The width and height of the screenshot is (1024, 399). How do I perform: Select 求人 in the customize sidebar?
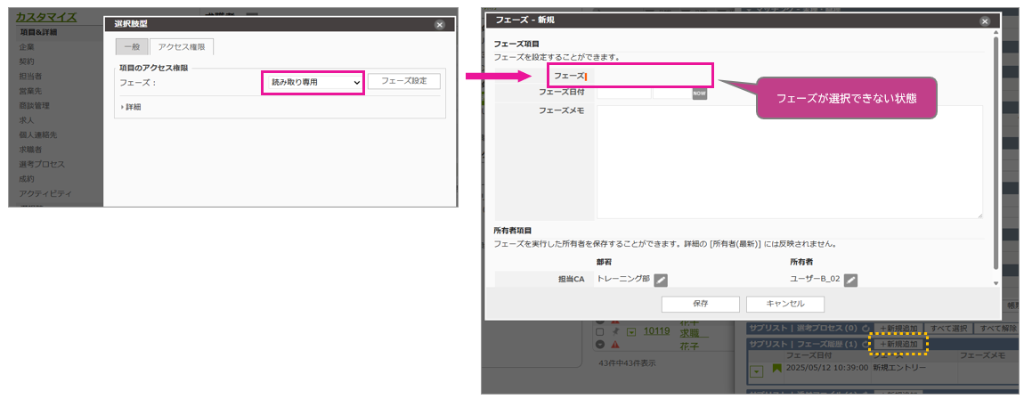tap(27, 120)
